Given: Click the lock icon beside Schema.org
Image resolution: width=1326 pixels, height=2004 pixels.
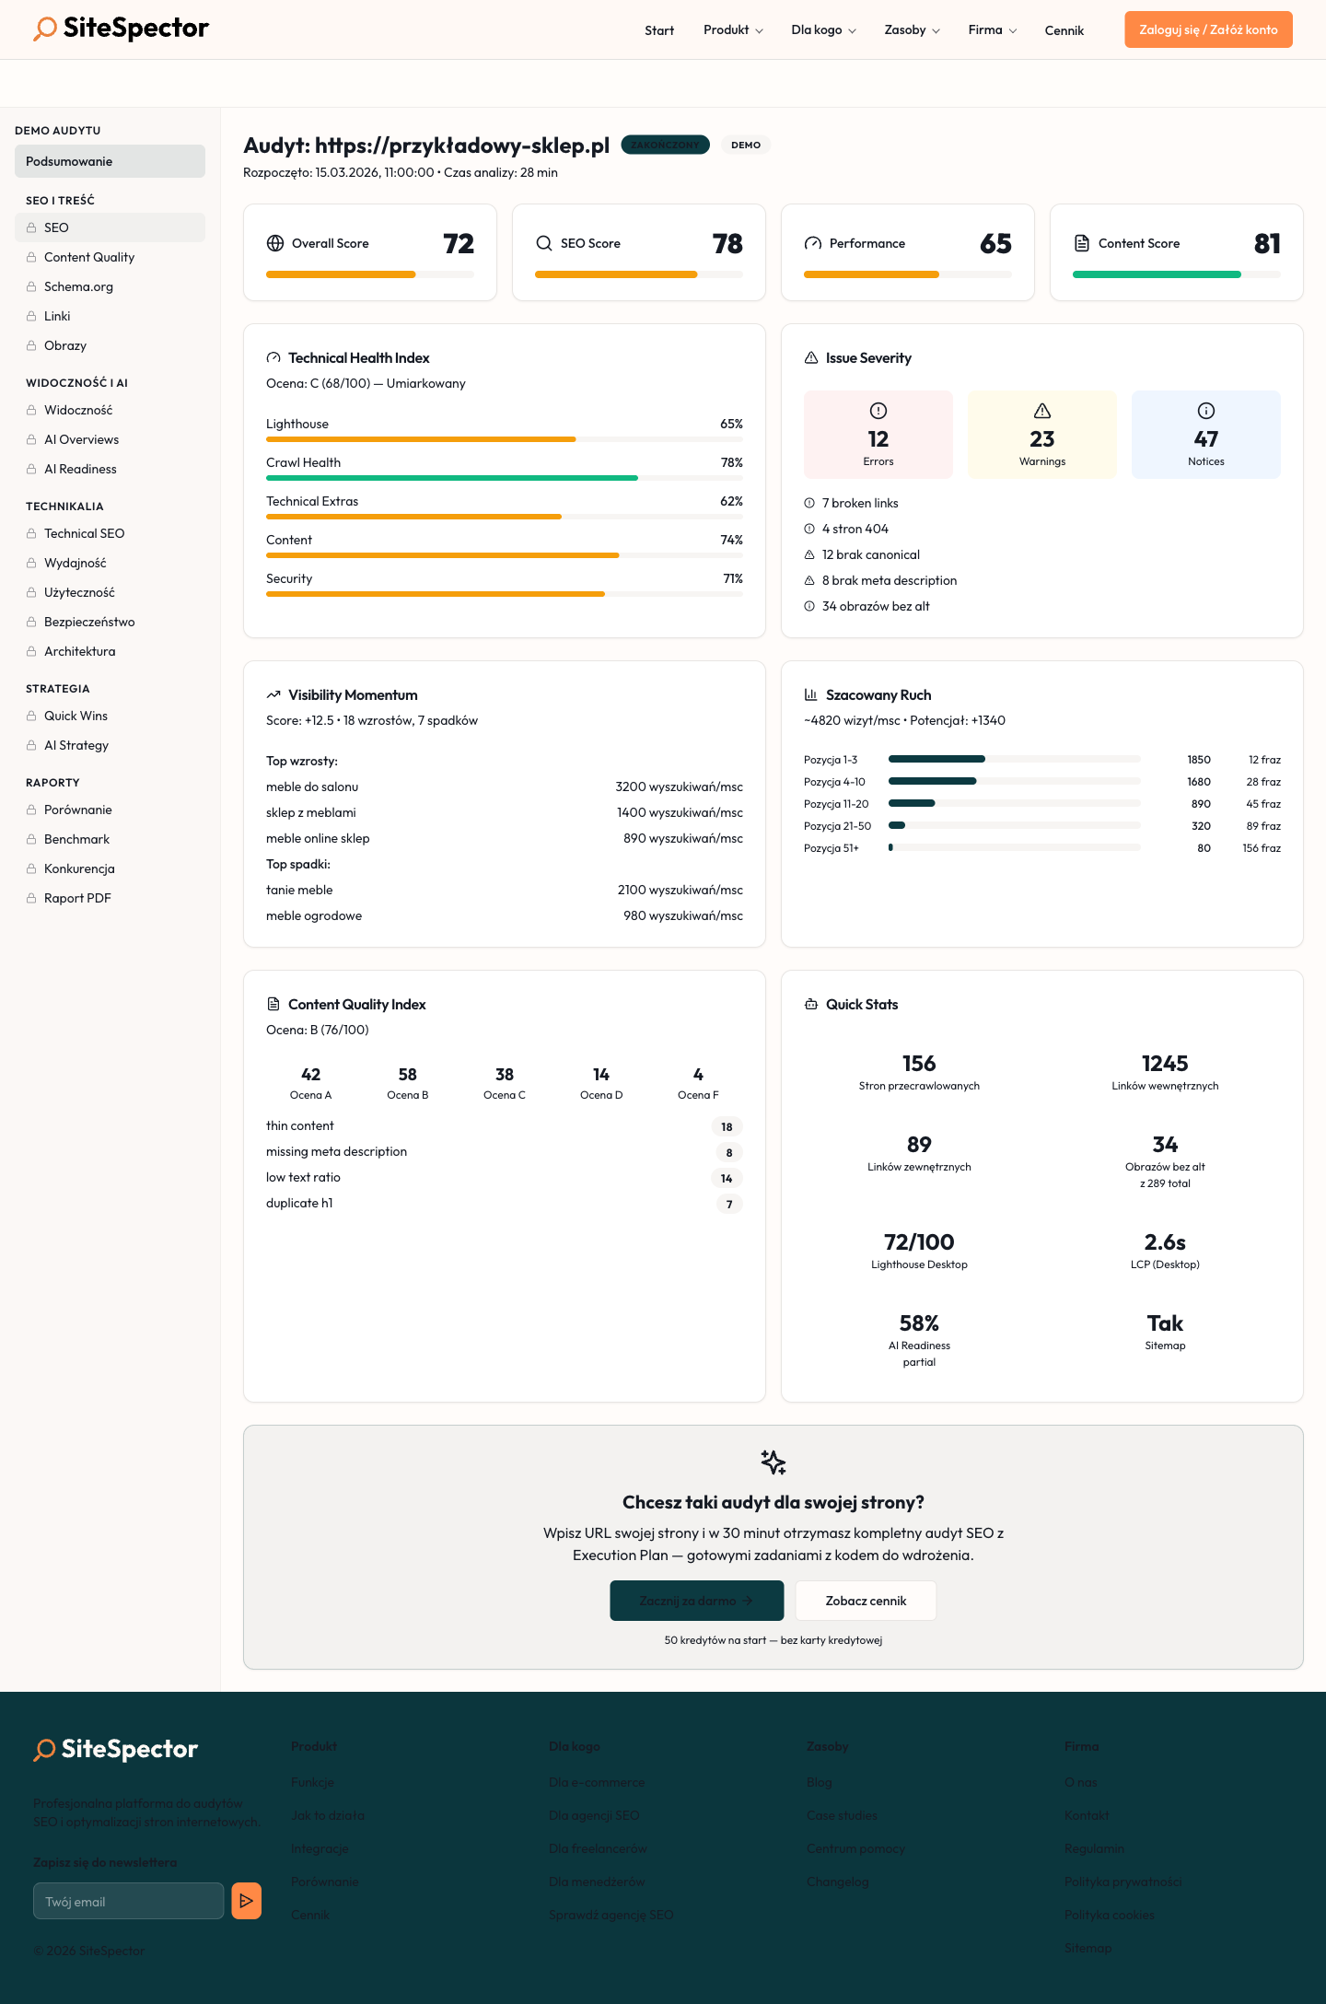Looking at the screenshot, I should pyautogui.click(x=31, y=286).
